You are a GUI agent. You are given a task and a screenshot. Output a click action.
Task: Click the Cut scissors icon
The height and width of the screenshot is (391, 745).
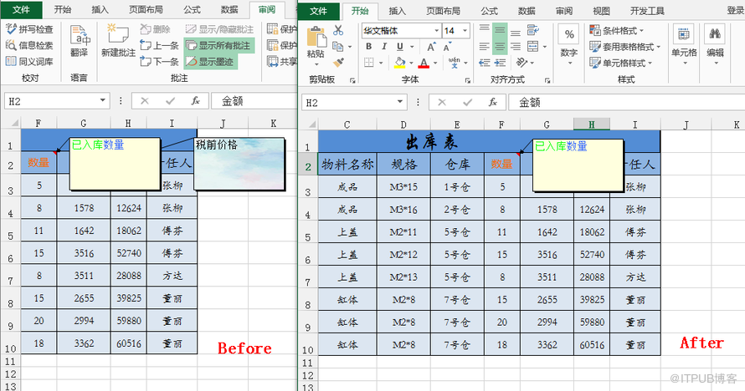[x=338, y=30]
